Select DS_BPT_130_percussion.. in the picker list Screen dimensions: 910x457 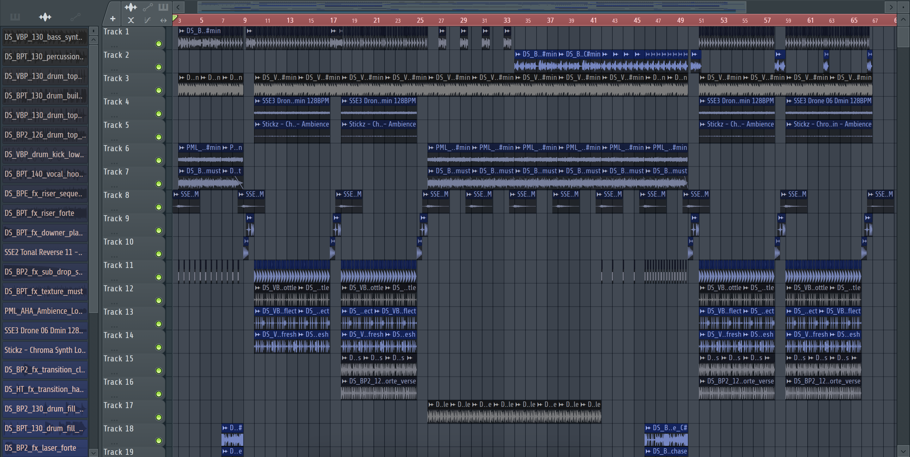45,56
